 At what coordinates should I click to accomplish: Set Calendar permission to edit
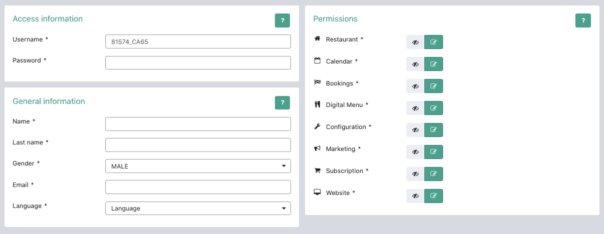tap(433, 64)
